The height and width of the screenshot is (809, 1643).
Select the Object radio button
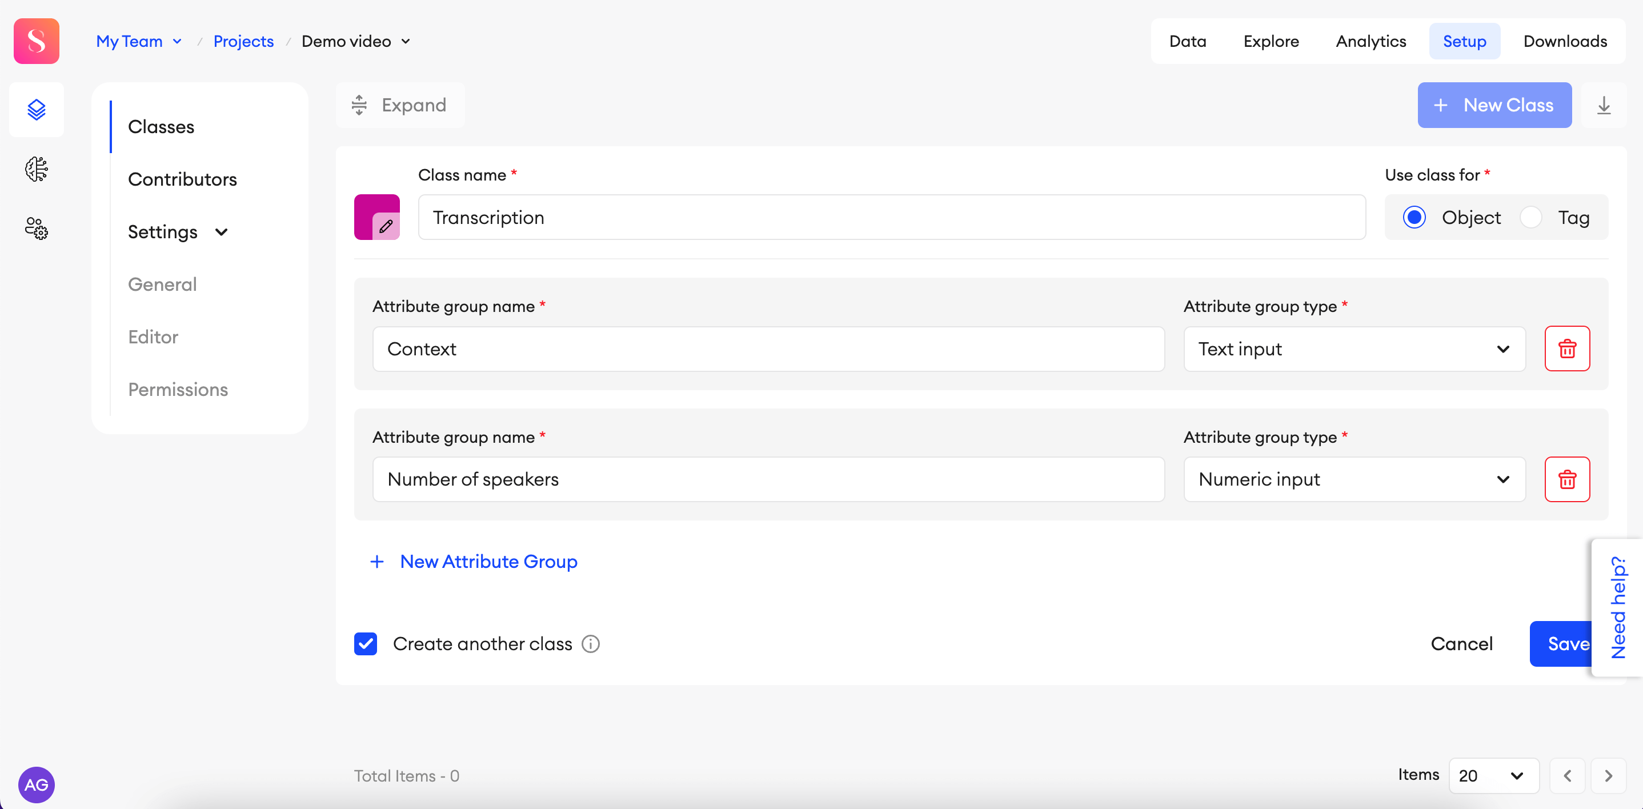(1414, 218)
